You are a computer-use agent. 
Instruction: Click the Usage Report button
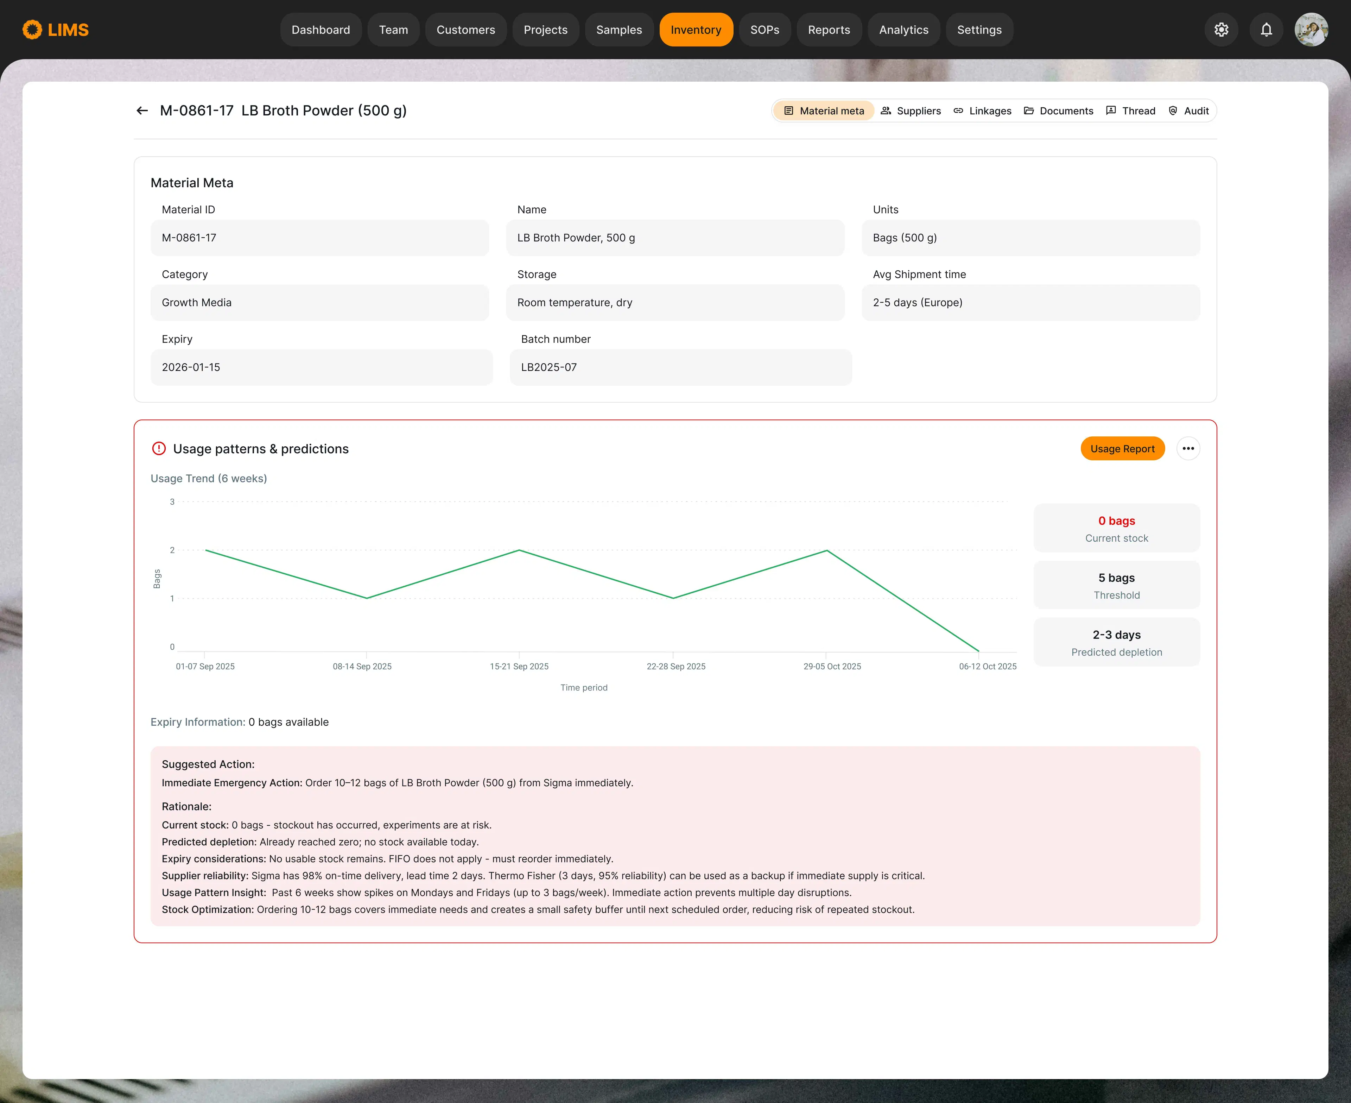tap(1122, 449)
